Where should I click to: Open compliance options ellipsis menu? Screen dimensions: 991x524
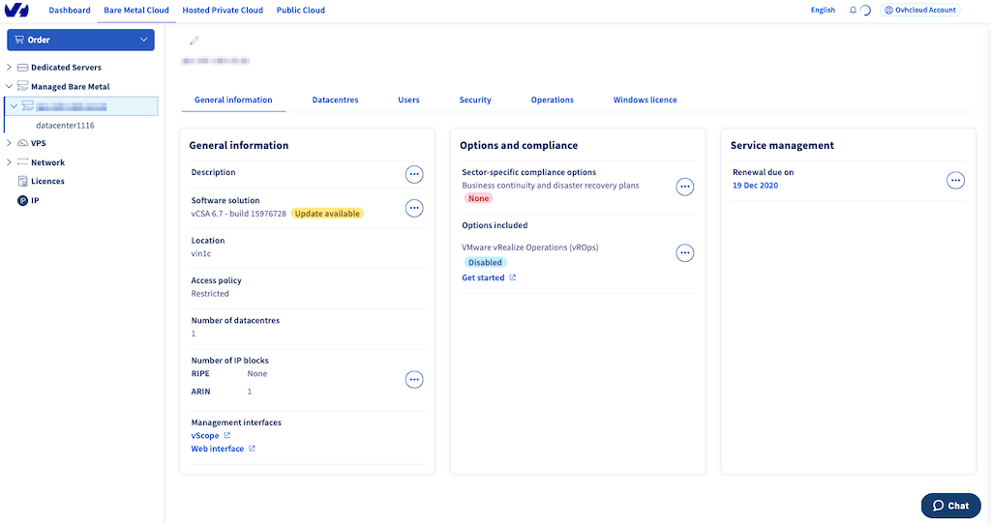point(684,187)
